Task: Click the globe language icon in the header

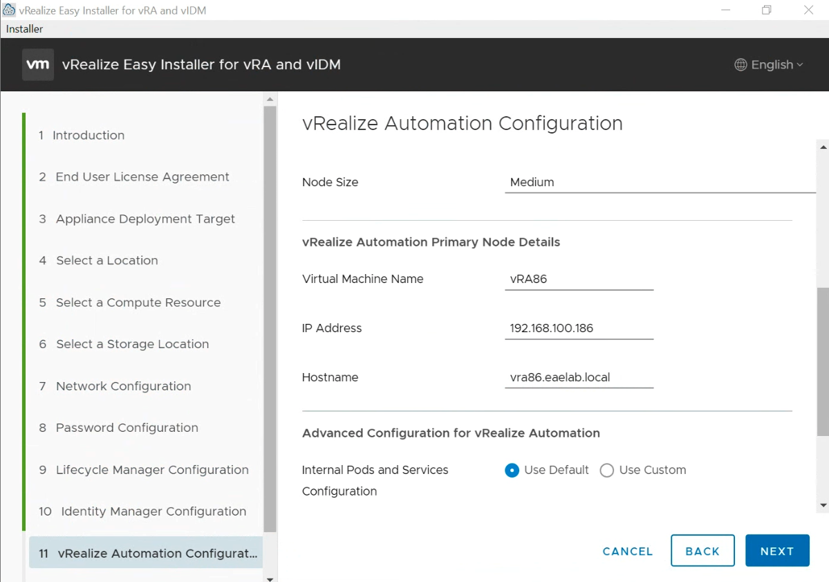Action: tap(741, 64)
